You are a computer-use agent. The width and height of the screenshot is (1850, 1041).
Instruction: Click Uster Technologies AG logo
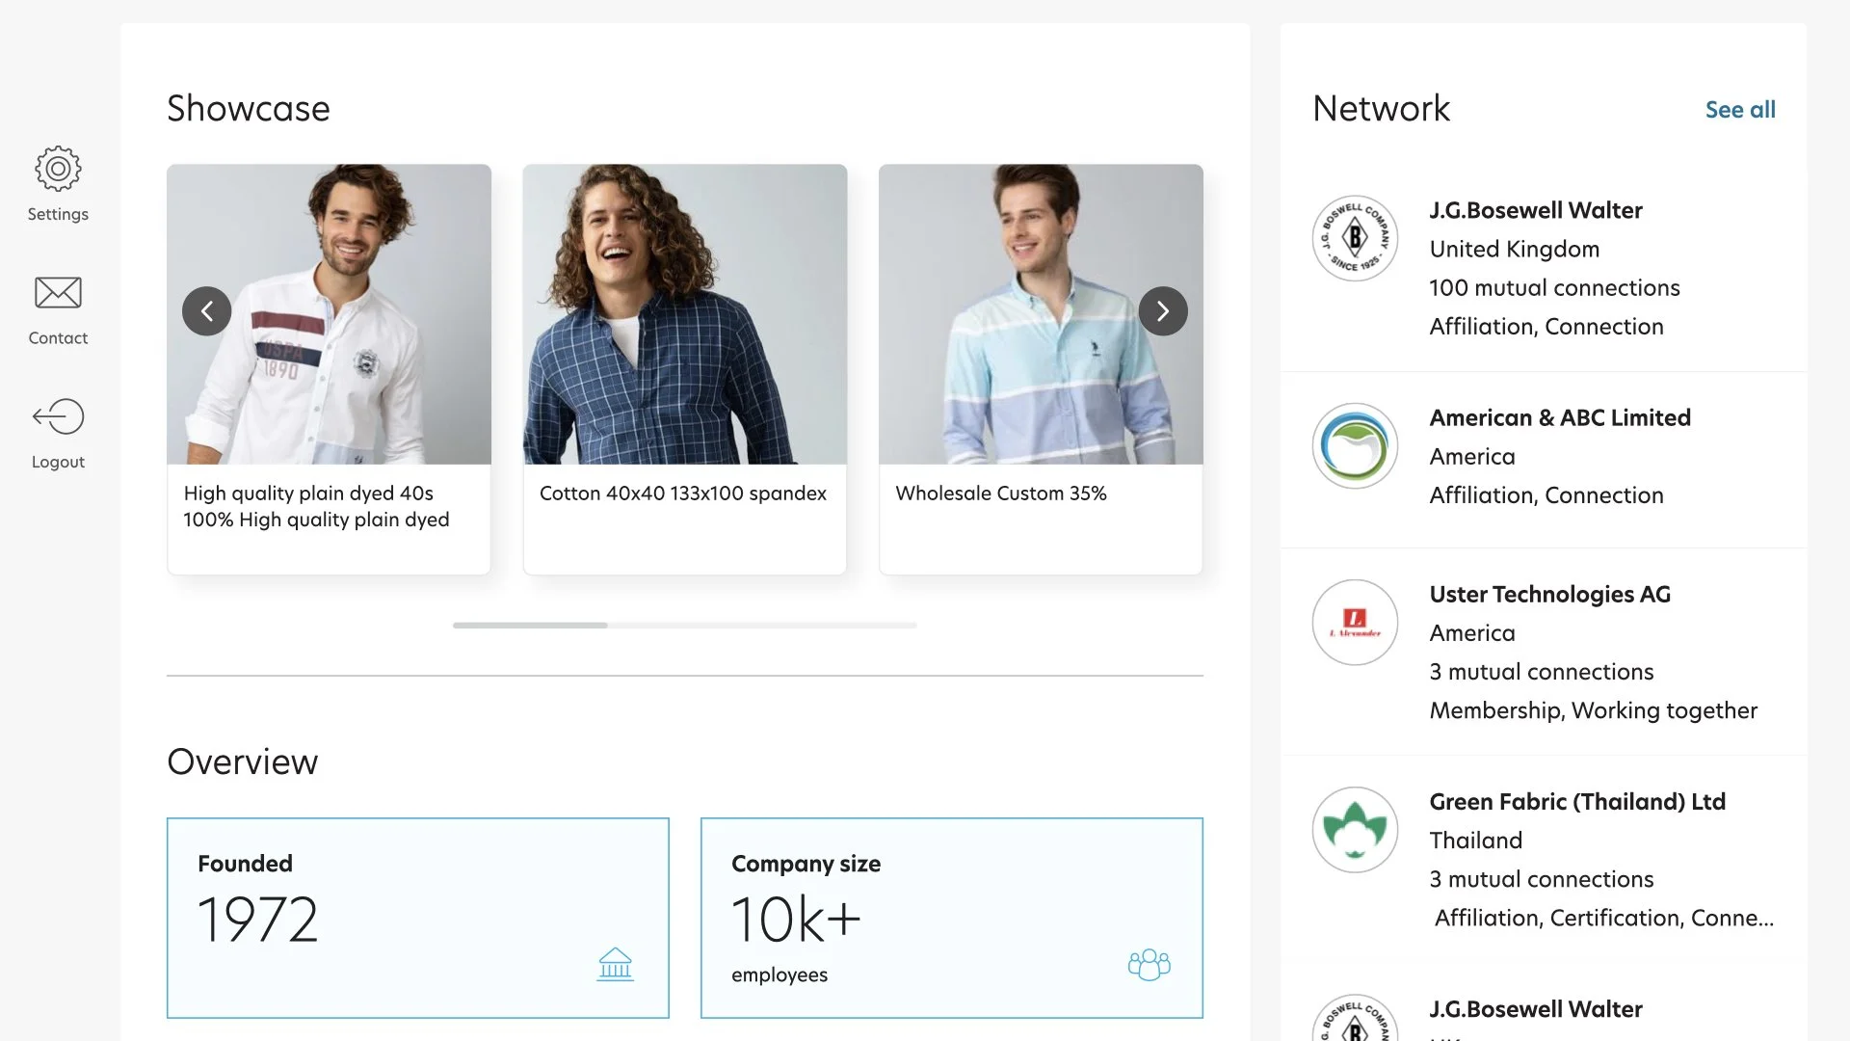pos(1355,622)
